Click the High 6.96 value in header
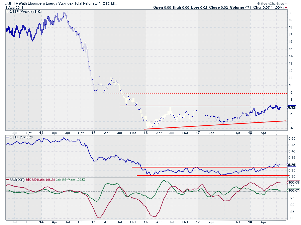The image size is (301, 225). (x=181, y=7)
